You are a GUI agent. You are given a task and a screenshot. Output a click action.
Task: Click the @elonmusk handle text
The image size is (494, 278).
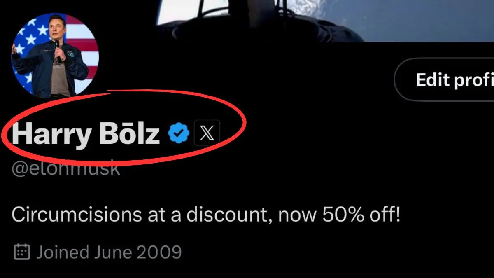click(x=66, y=169)
